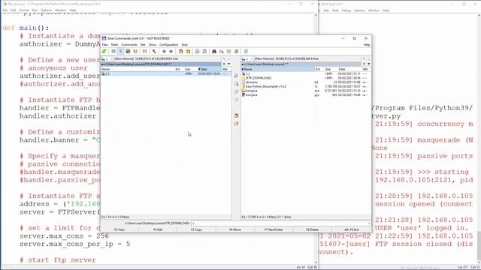The height and width of the screenshot is (270, 481).
Task: Open the Net menu
Action: tap(143, 45)
